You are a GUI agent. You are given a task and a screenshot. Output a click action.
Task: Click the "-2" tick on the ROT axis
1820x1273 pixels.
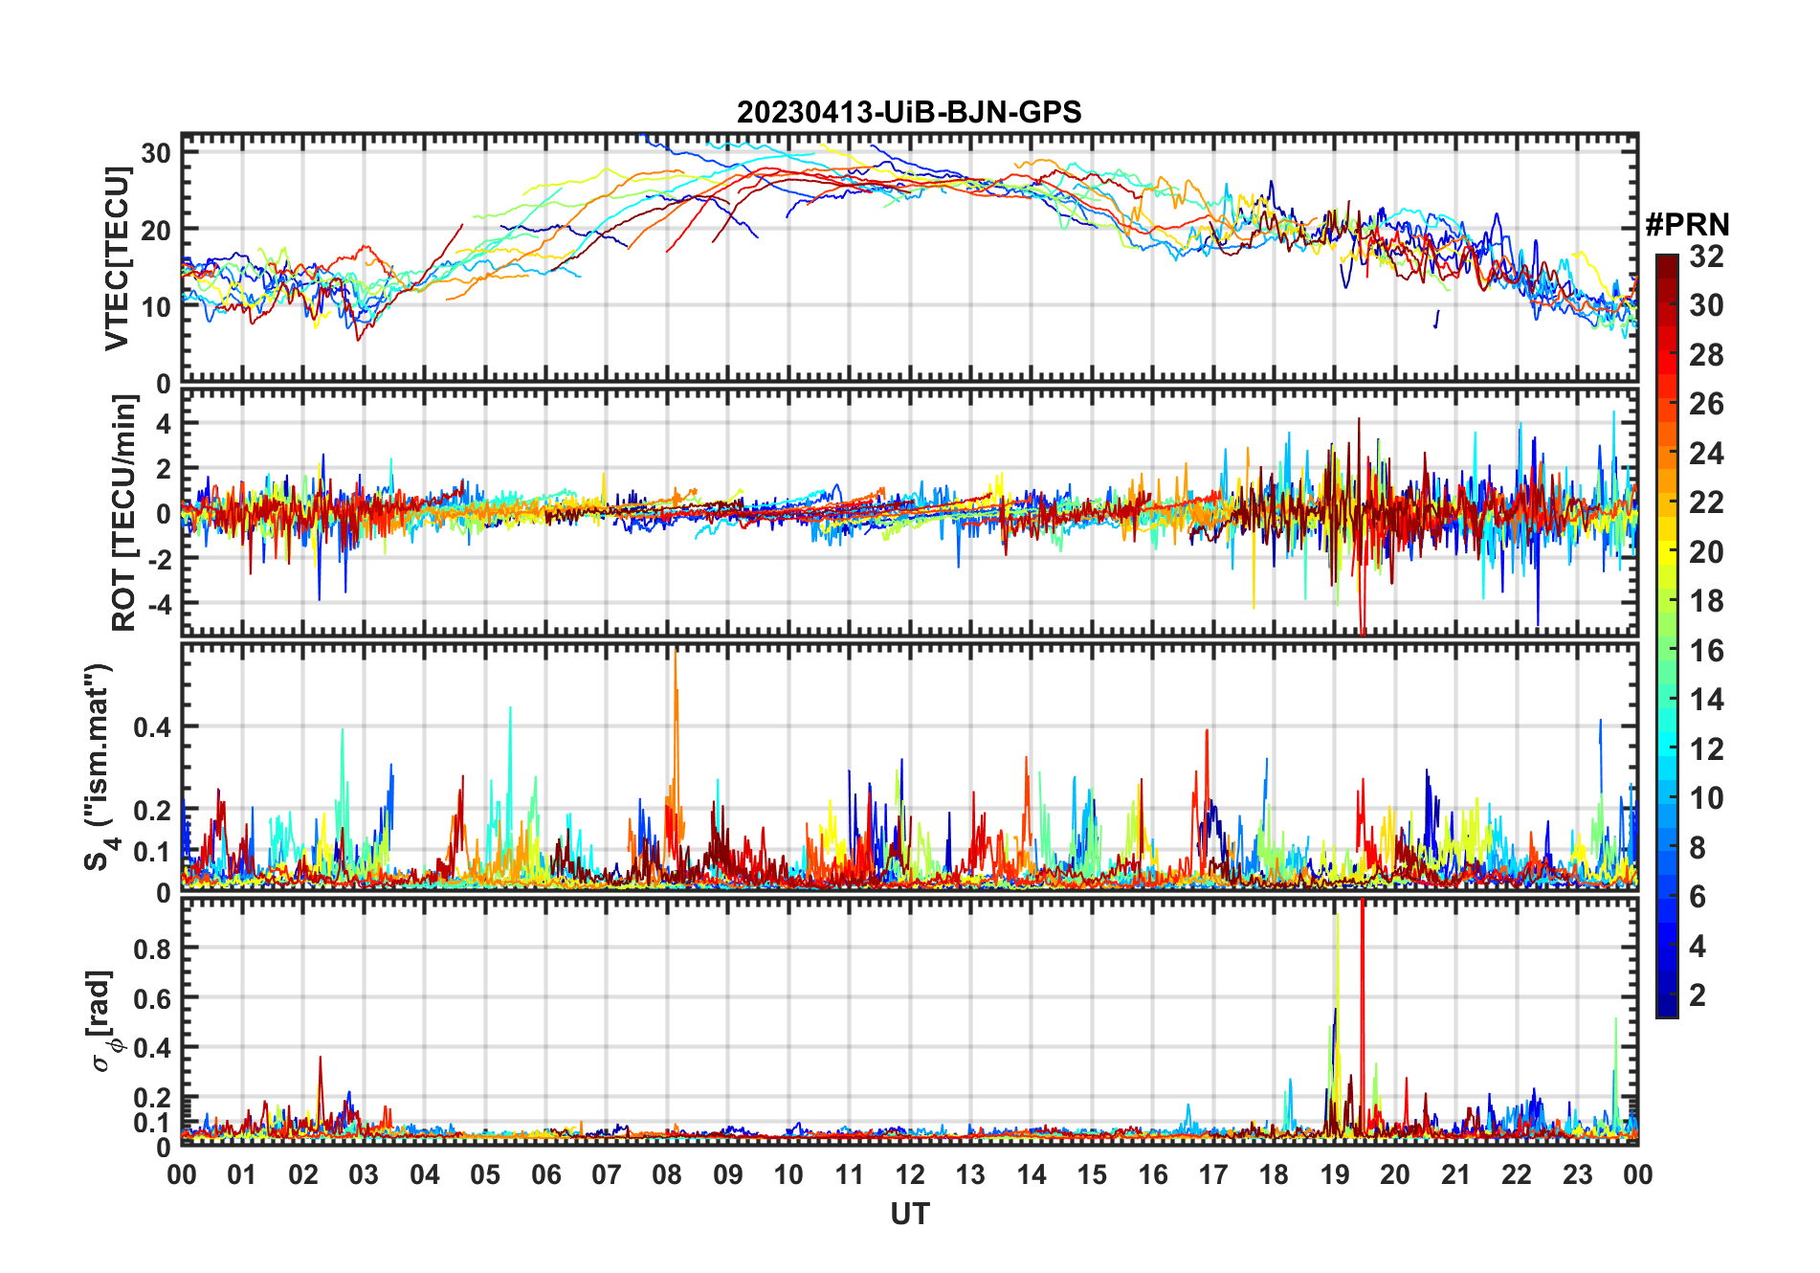click(x=159, y=559)
